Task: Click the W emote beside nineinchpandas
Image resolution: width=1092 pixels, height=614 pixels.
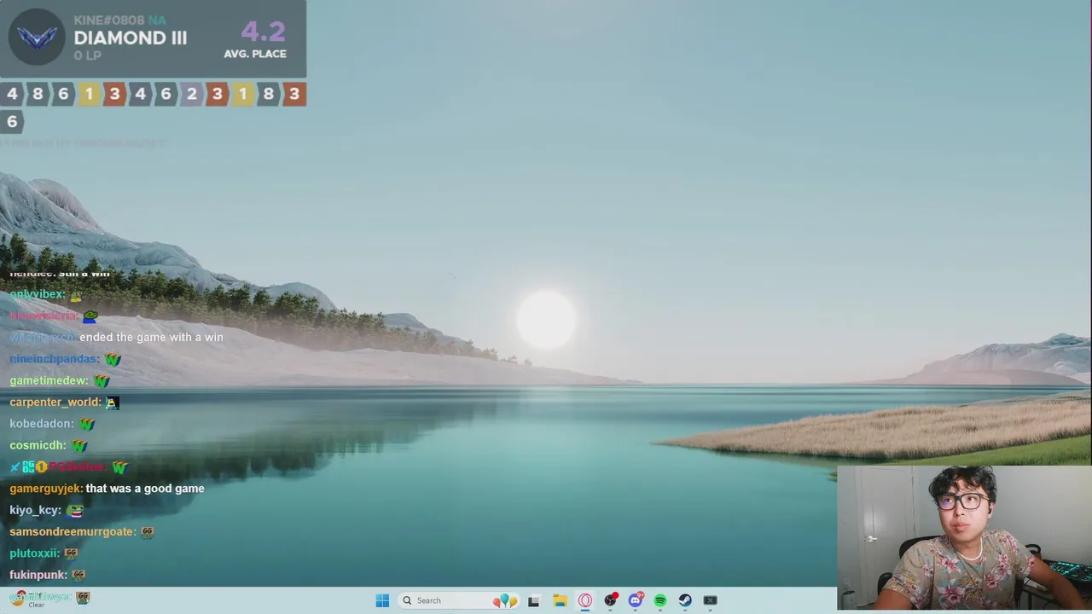Action: pyautogui.click(x=113, y=359)
